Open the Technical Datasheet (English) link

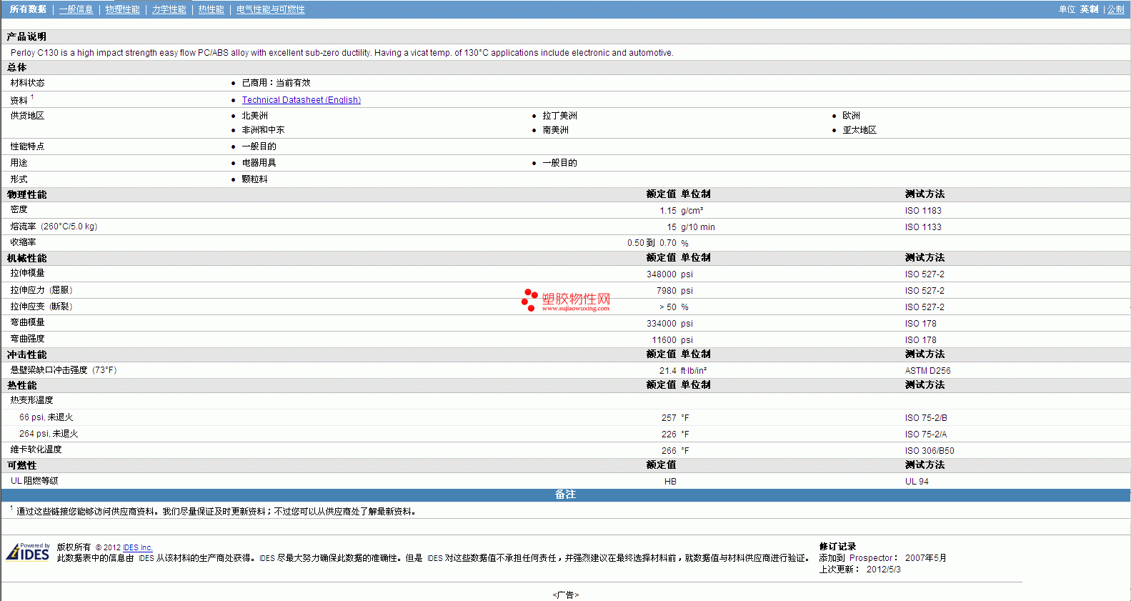pos(301,100)
